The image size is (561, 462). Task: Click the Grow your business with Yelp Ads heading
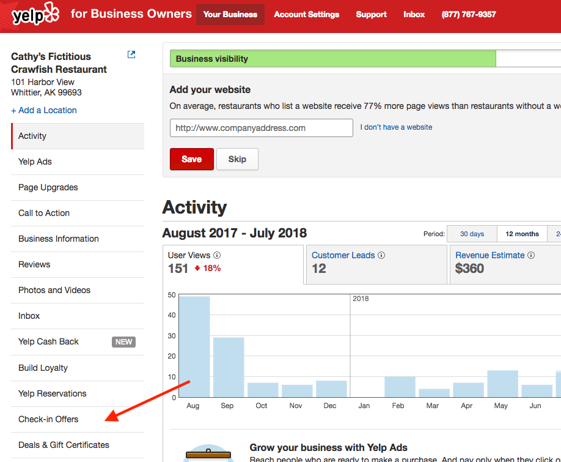click(328, 447)
